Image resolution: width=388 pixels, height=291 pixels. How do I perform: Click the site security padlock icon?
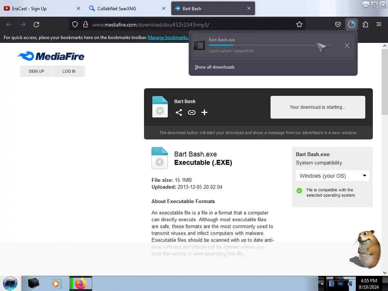click(86, 24)
